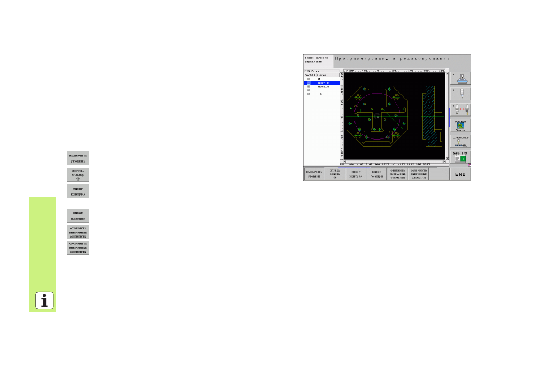535x379 pixels.
Task: Click the standalone СОХРАНИТЬ ВЫБРАННЫЕ ЭЛЕМЕНТЫ key image in margin
Action: (x=78, y=248)
